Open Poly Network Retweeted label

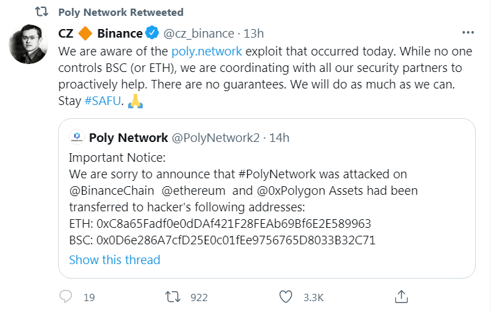[x=120, y=13]
